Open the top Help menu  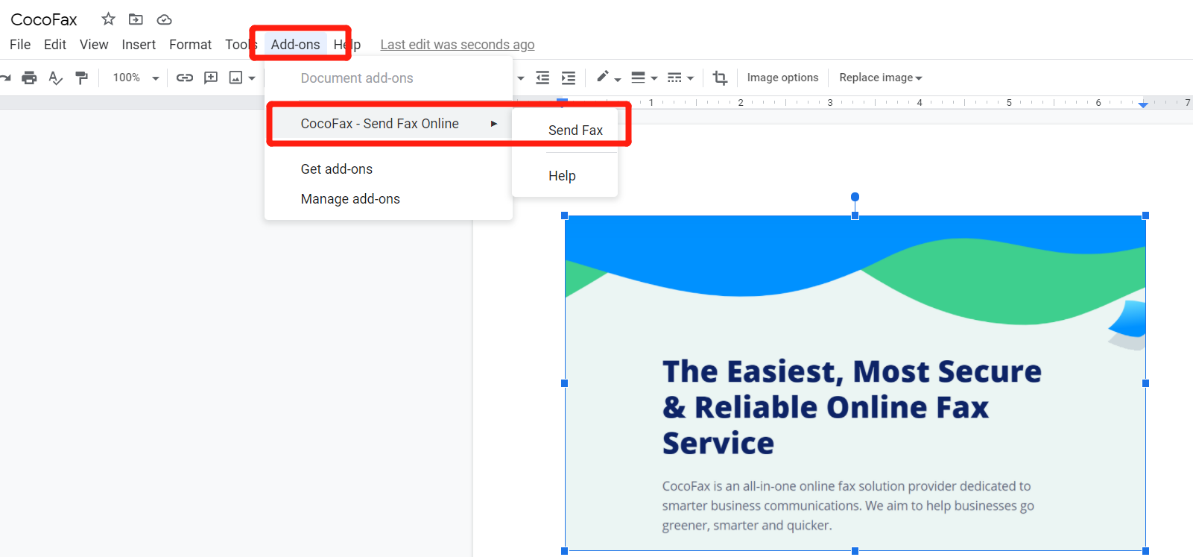coord(347,45)
